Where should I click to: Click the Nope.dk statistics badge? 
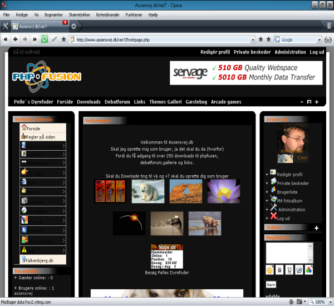167,256
